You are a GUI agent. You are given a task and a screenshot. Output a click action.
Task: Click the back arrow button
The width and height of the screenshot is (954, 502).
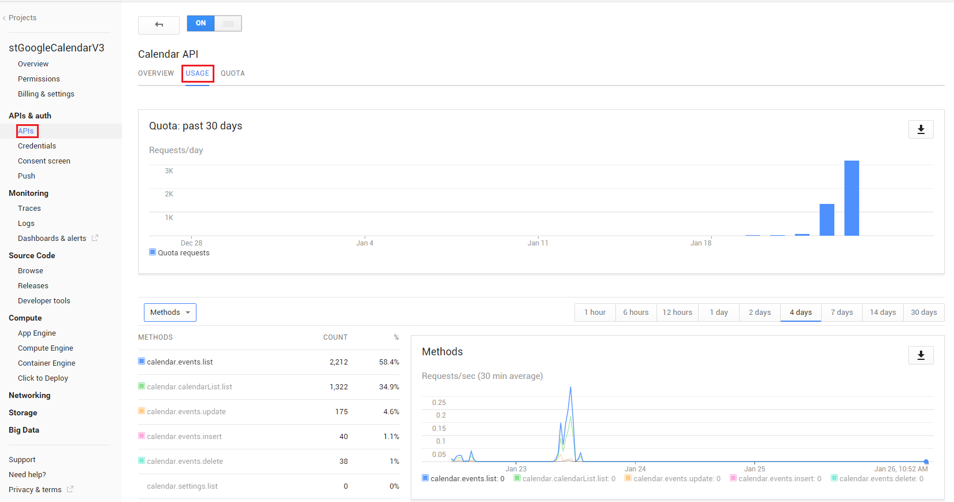coord(159,24)
